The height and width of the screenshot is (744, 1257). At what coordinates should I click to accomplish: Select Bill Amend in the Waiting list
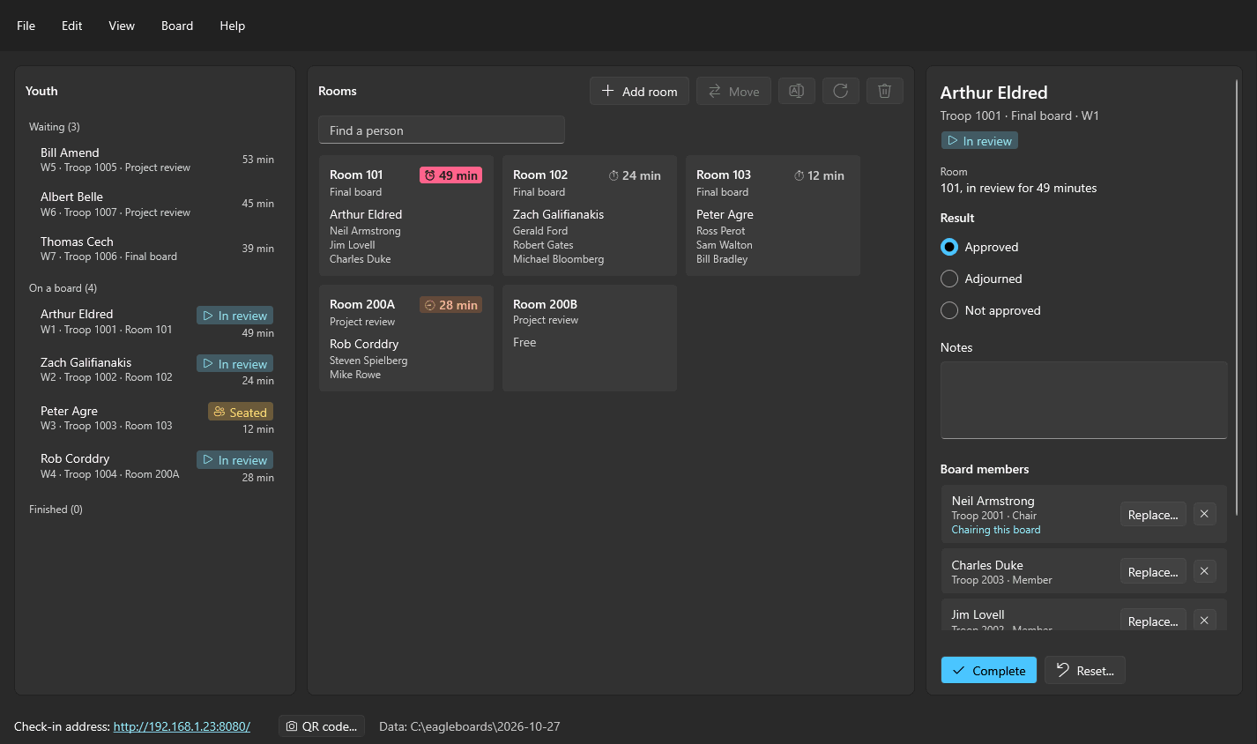point(155,160)
